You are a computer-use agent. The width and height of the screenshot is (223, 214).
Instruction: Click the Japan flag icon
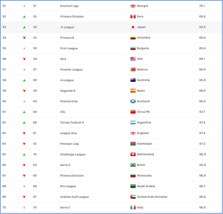(133, 27)
